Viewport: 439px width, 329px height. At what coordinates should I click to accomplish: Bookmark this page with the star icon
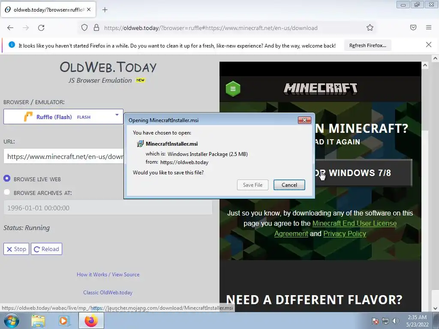(x=370, y=27)
